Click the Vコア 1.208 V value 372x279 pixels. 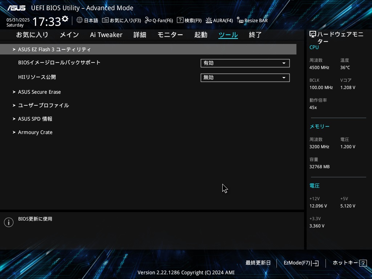pos(348,88)
